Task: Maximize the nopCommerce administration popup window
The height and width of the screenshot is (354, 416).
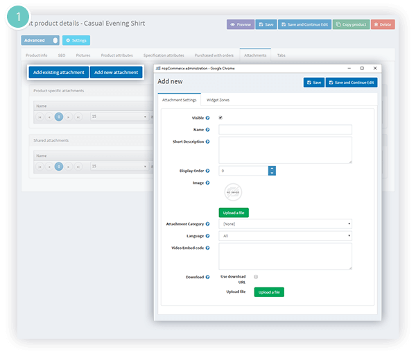Action: click(x=362, y=68)
